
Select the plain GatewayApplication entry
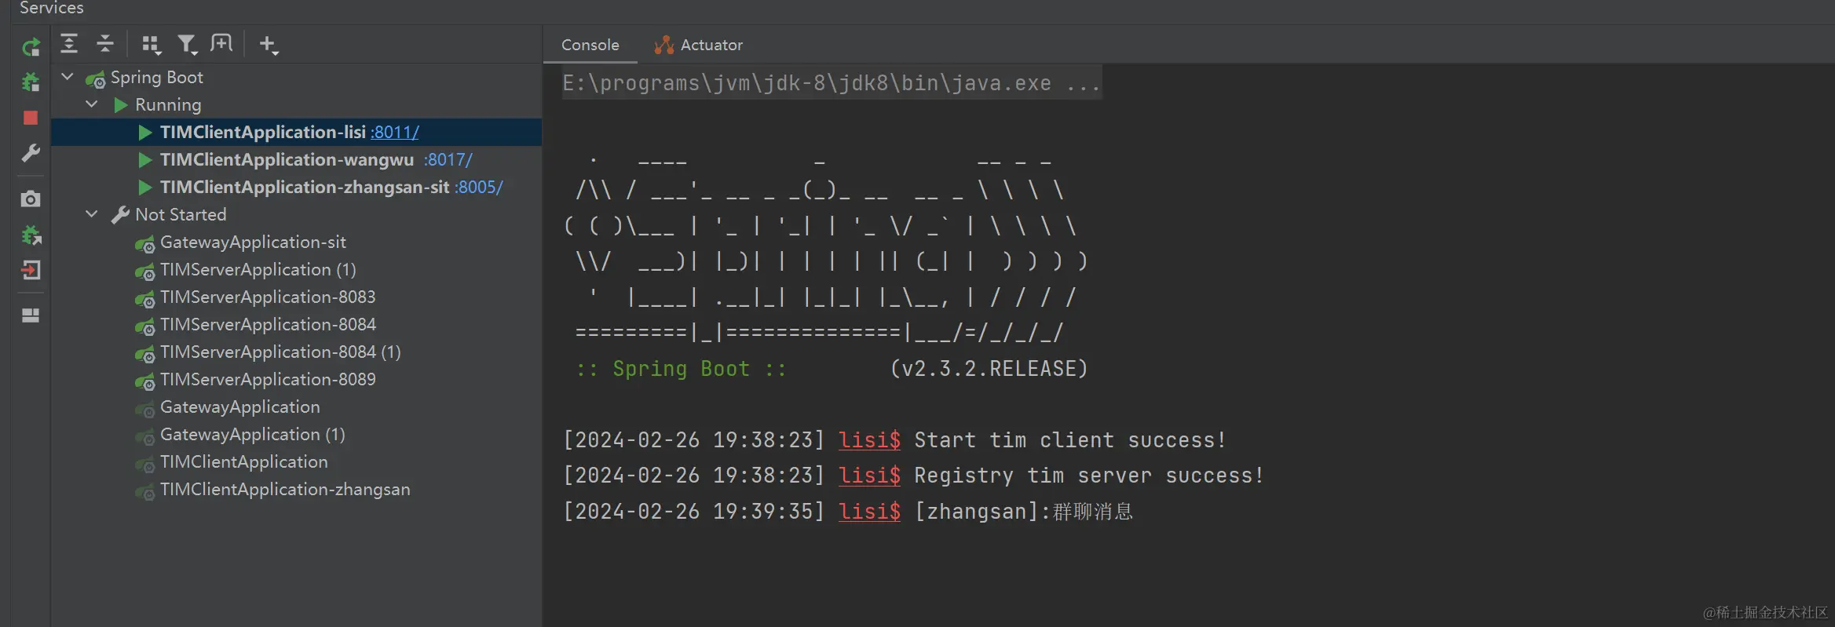(240, 406)
